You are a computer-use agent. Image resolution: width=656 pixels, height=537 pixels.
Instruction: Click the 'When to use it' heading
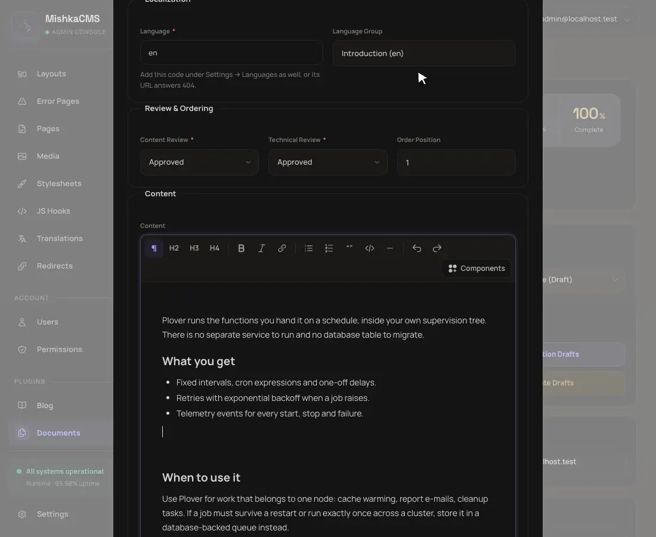[x=201, y=477]
